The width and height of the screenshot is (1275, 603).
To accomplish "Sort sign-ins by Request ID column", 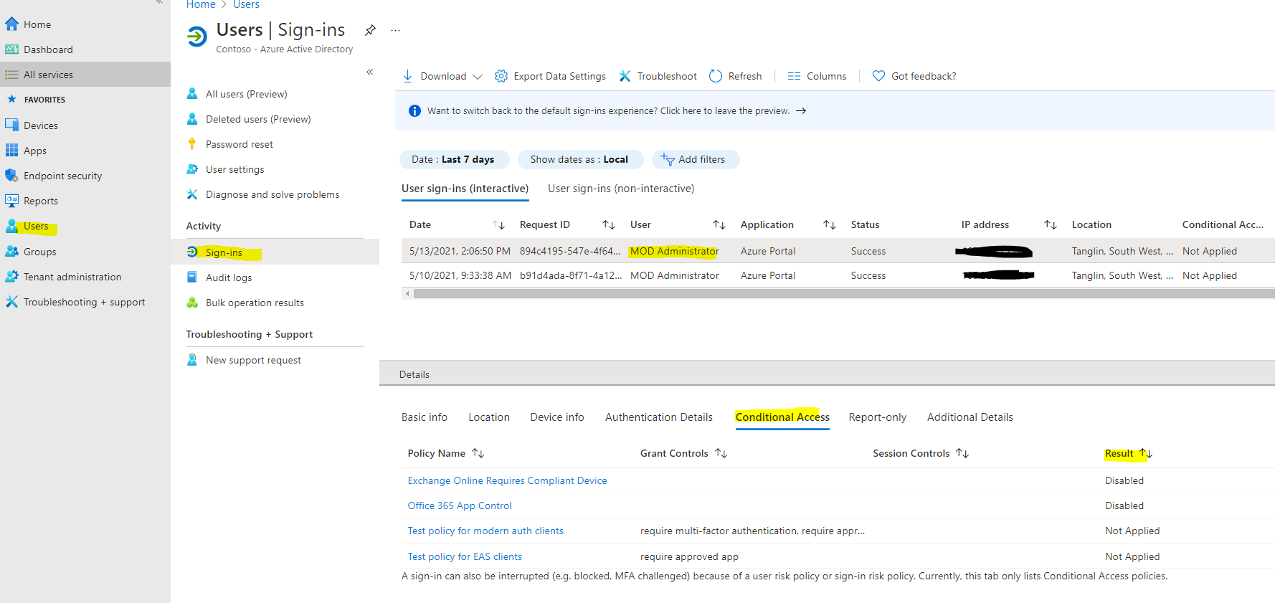I will tap(609, 225).
